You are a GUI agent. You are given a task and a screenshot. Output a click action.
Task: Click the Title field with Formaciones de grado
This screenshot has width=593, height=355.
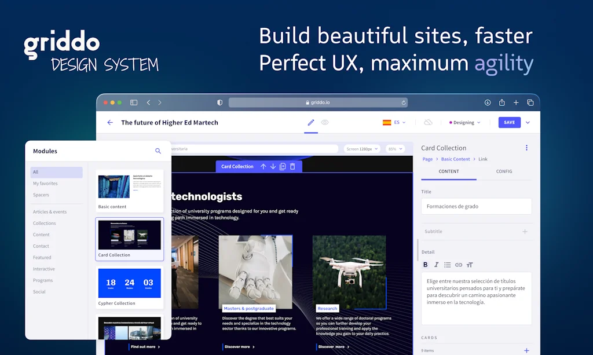point(476,206)
